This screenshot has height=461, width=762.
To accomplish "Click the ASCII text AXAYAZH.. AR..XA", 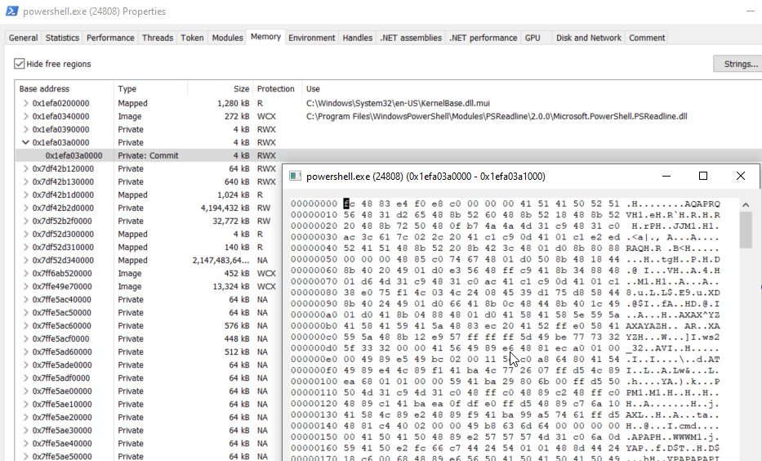I will 673,326.
